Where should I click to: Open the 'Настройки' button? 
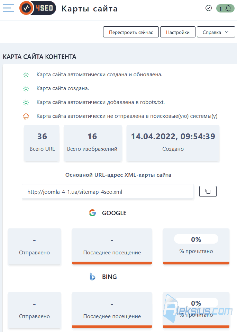point(178,32)
